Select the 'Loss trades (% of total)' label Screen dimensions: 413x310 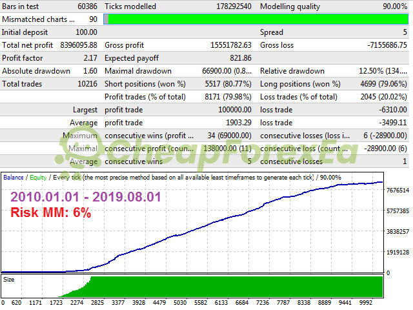(299, 97)
